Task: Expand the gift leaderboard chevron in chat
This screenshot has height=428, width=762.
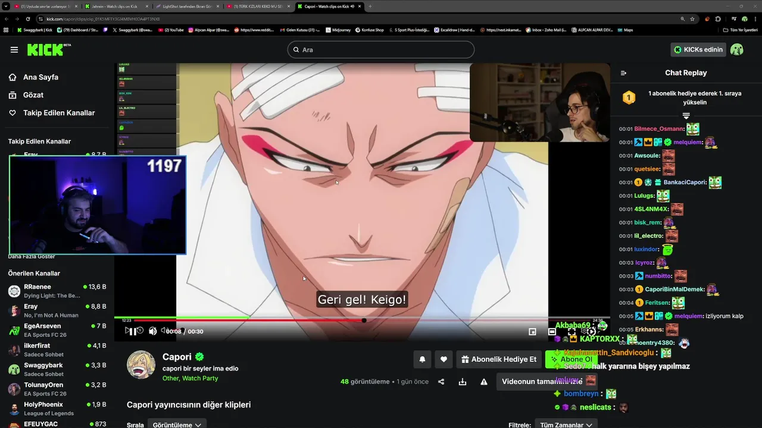Action: point(686,115)
